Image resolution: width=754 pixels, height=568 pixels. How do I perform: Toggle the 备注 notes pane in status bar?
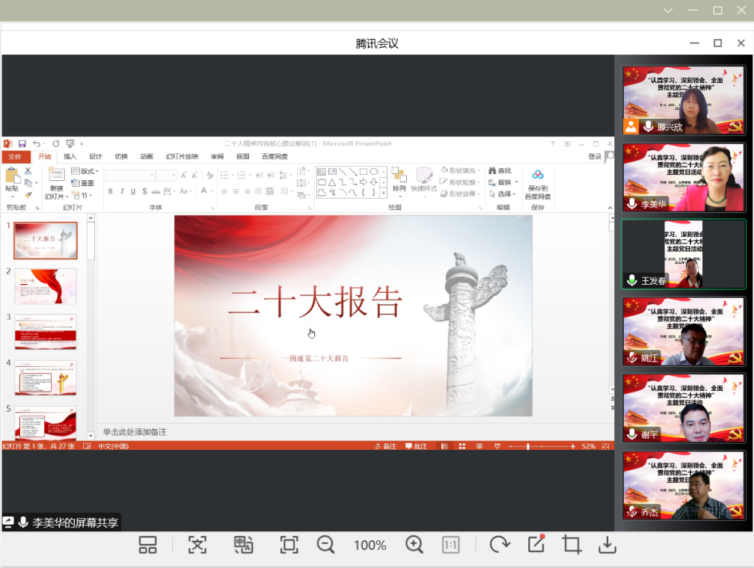[x=386, y=446]
